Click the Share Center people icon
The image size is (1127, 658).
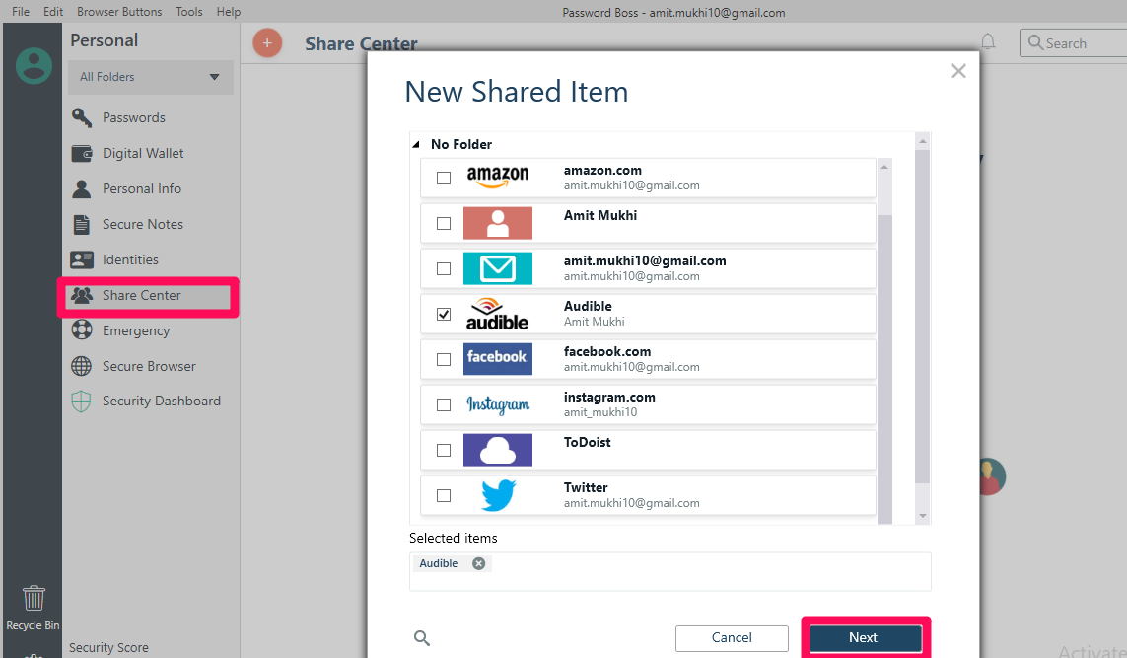click(x=81, y=295)
